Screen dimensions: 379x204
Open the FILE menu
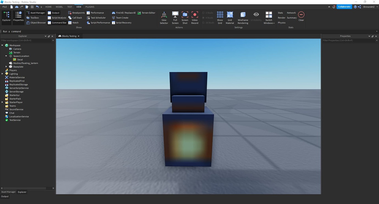click(x=5, y=7)
